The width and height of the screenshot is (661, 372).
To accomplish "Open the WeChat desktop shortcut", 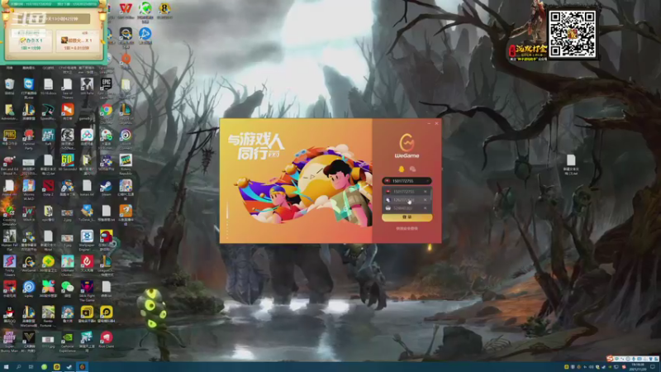I will [x=68, y=289].
